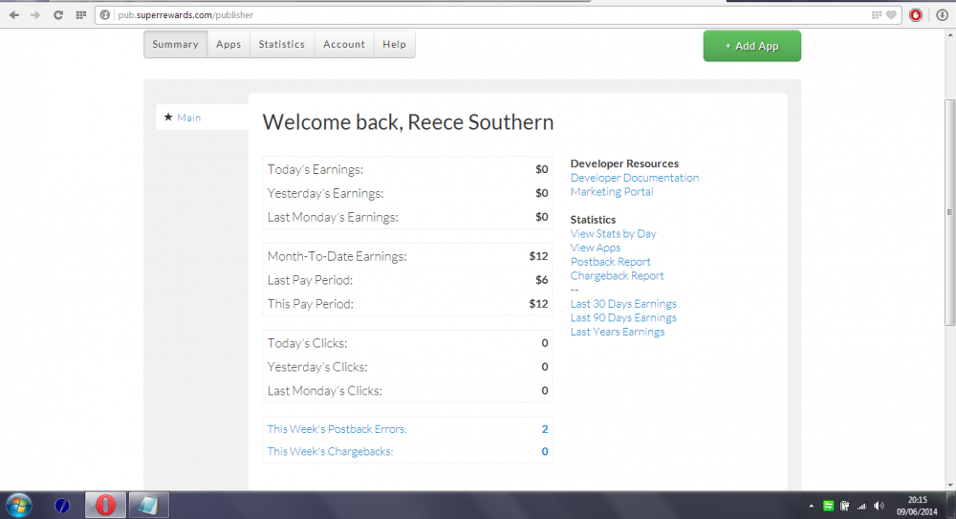The height and width of the screenshot is (519, 956).
Task: Switch to the Apps tab
Action: pyautogui.click(x=228, y=45)
